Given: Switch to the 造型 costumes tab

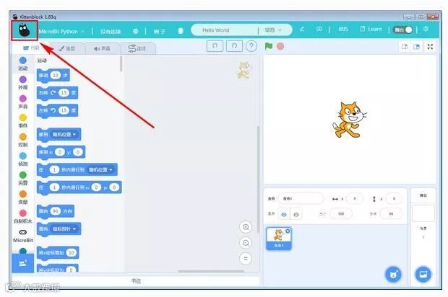Looking at the screenshot, I should [66, 48].
